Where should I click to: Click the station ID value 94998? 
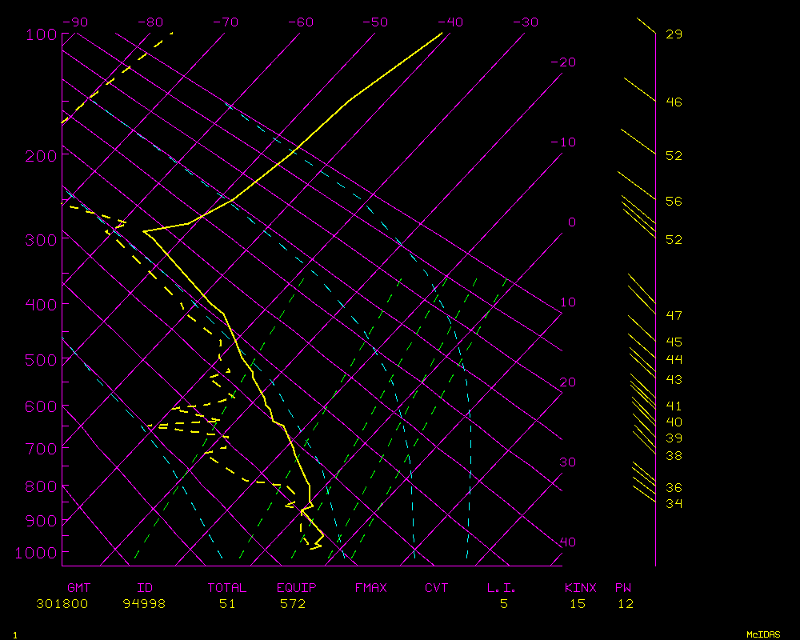(x=145, y=604)
